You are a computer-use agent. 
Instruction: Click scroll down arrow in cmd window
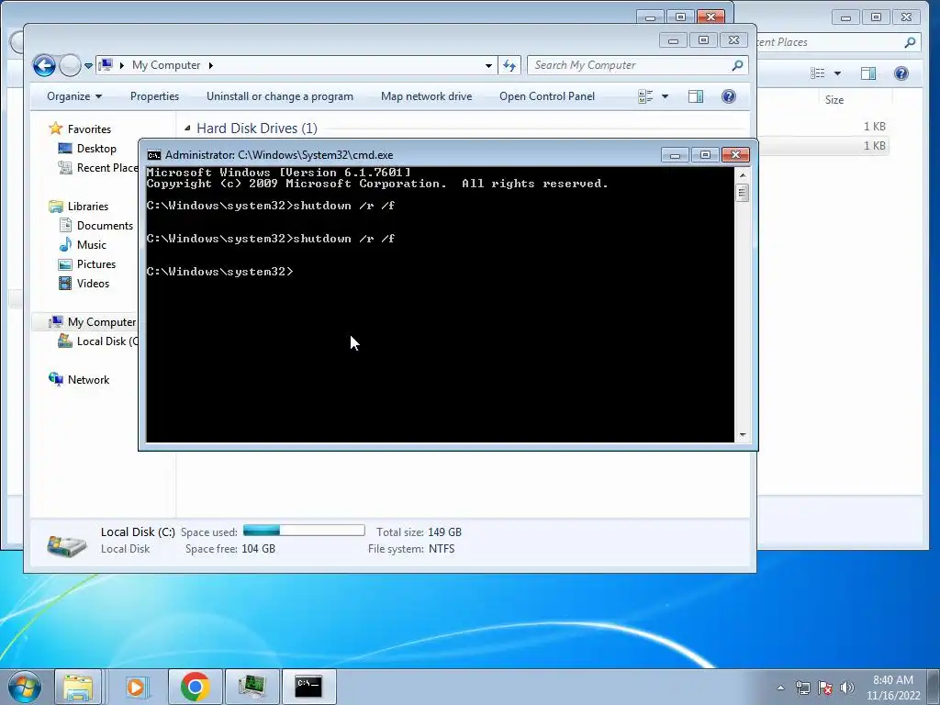(x=743, y=435)
